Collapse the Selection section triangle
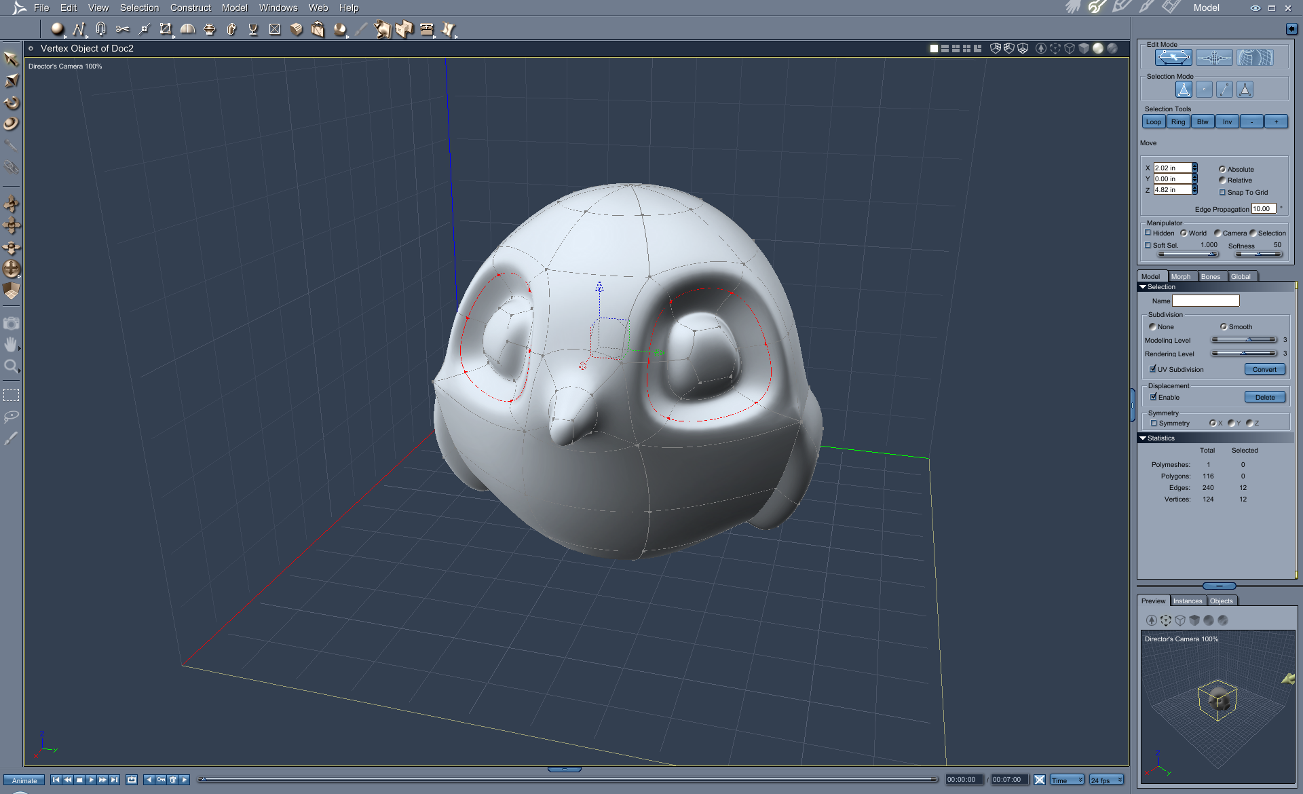Screen dimensions: 1303x794 pyautogui.click(x=1143, y=287)
